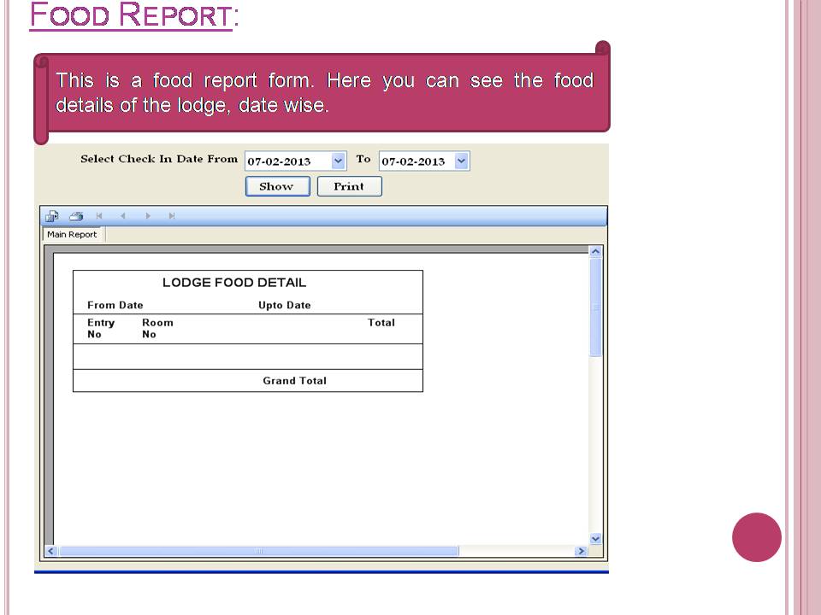Click the horizontal scrollbar thumb
This screenshot has height=615, width=821.
[x=258, y=551]
